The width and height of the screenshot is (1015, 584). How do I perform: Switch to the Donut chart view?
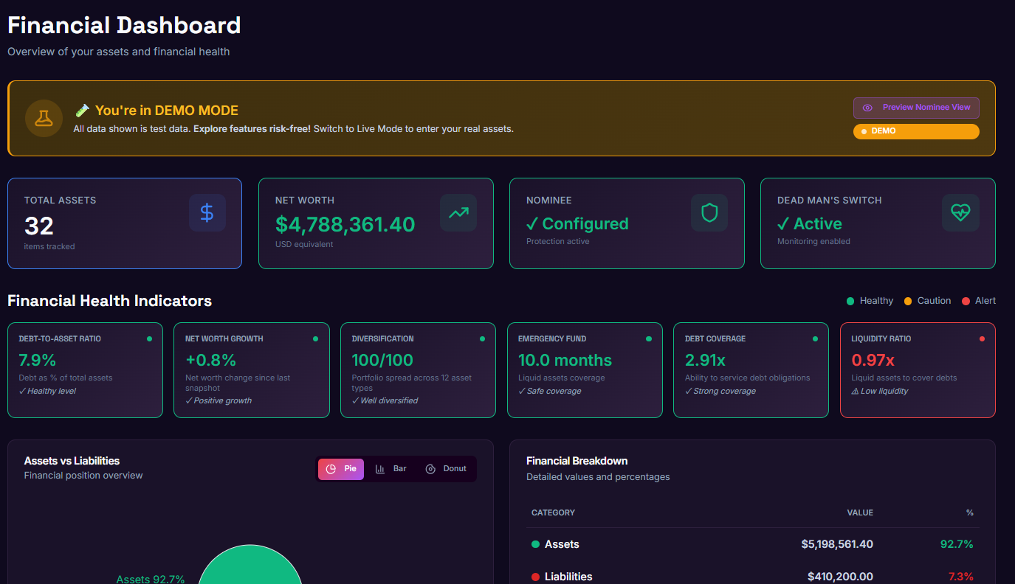coord(446,468)
